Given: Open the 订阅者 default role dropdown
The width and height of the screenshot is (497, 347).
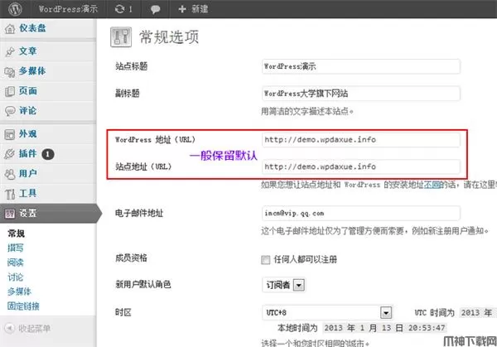Looking at the screenshot, I should 283,285.
